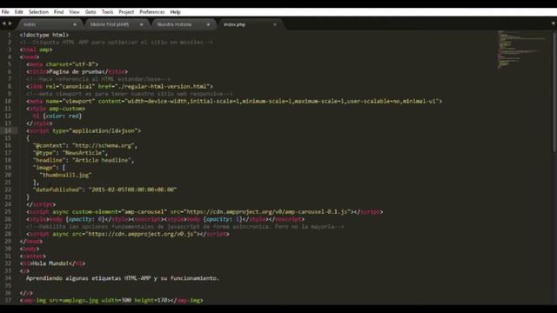Click "application/ld+json" type value
The width and height of the screenshot is (557, 313).
pyautogui.click(x=104, y=130)
